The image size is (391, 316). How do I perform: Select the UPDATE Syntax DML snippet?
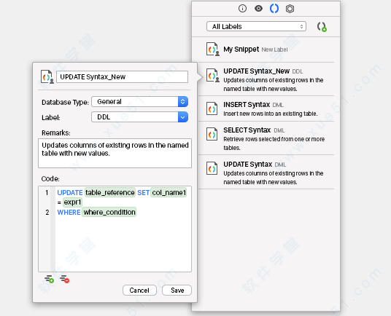tap(266, 173)
